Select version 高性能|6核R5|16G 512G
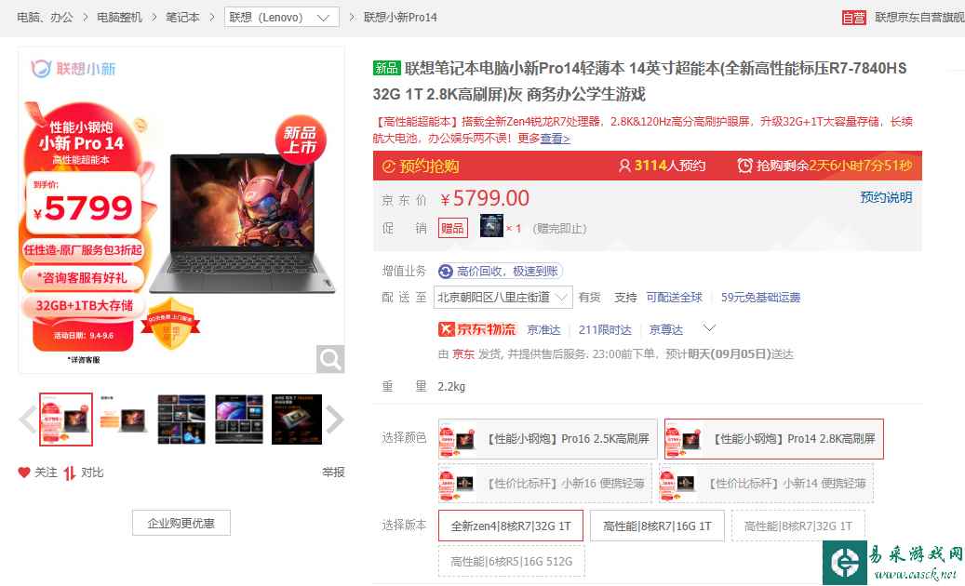Viewport: 965px width, 586px height. pyautogui.click(x=512, y=562)
